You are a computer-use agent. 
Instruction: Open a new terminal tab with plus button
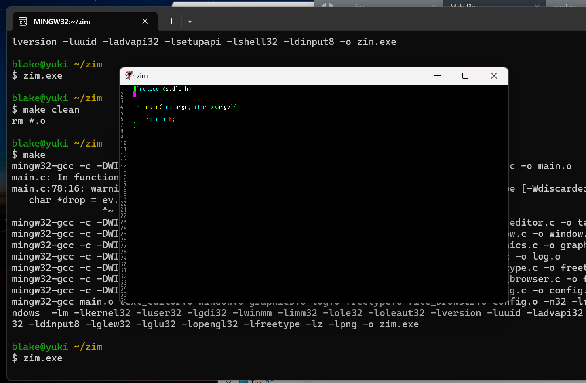[x=171, y=21]
